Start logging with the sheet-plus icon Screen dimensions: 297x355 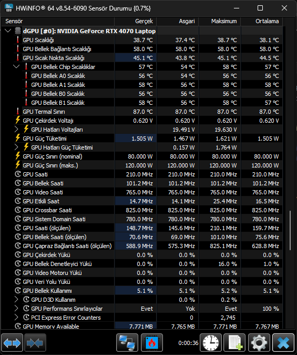(234, 343)
